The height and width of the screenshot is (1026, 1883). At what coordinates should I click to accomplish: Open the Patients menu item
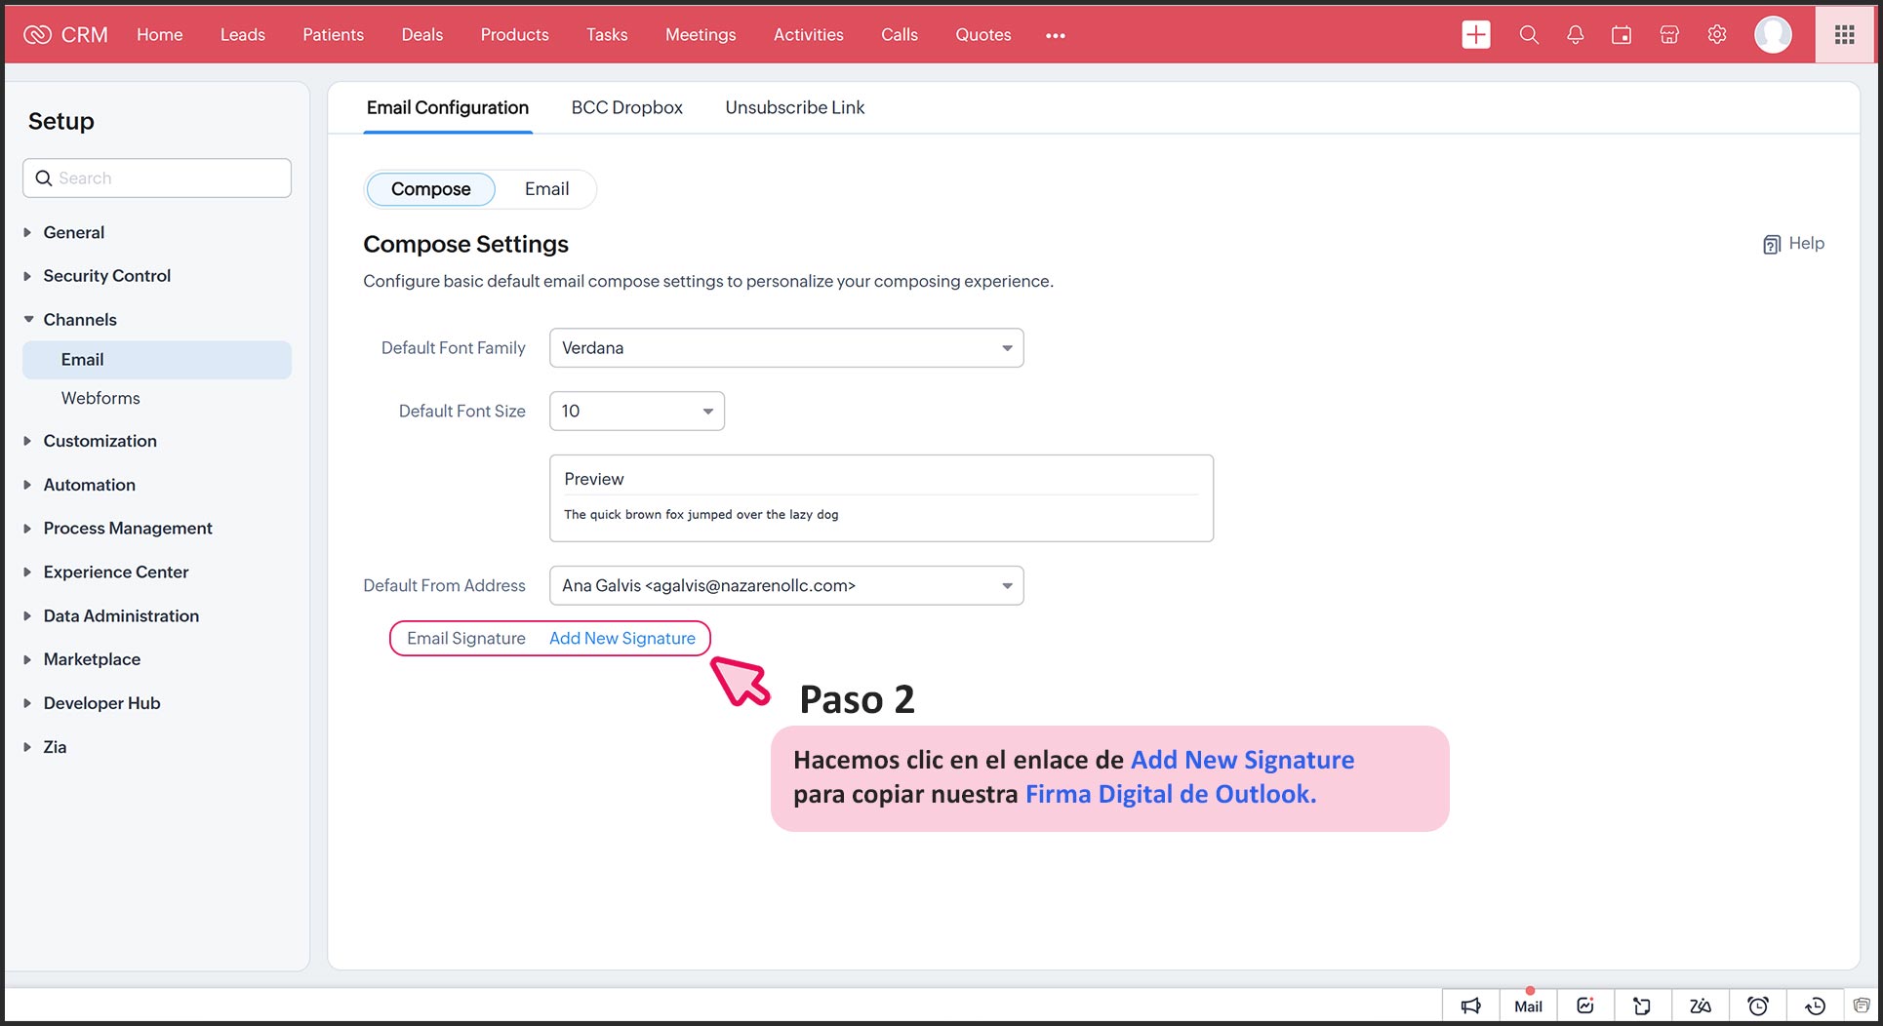333,35
